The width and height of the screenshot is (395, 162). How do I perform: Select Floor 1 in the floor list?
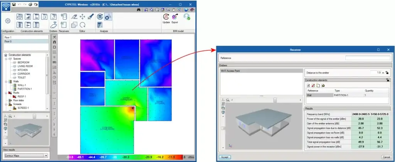[x=8, y=37]
